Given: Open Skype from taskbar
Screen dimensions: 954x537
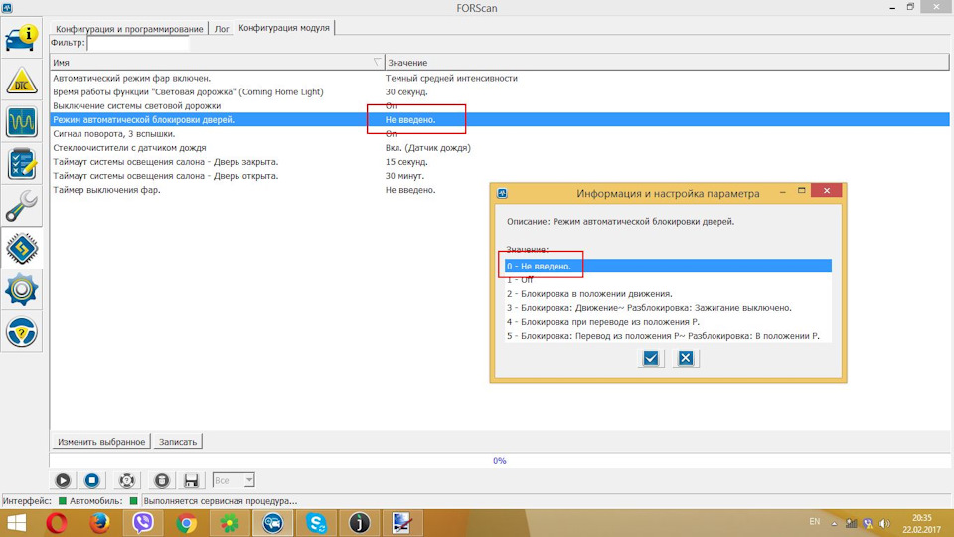Looking at the screenshot, I should tap(316, 523).
